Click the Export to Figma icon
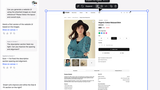 (97, 6)
